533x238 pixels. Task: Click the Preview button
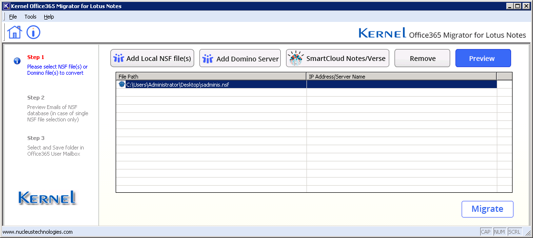click(483, 59)
